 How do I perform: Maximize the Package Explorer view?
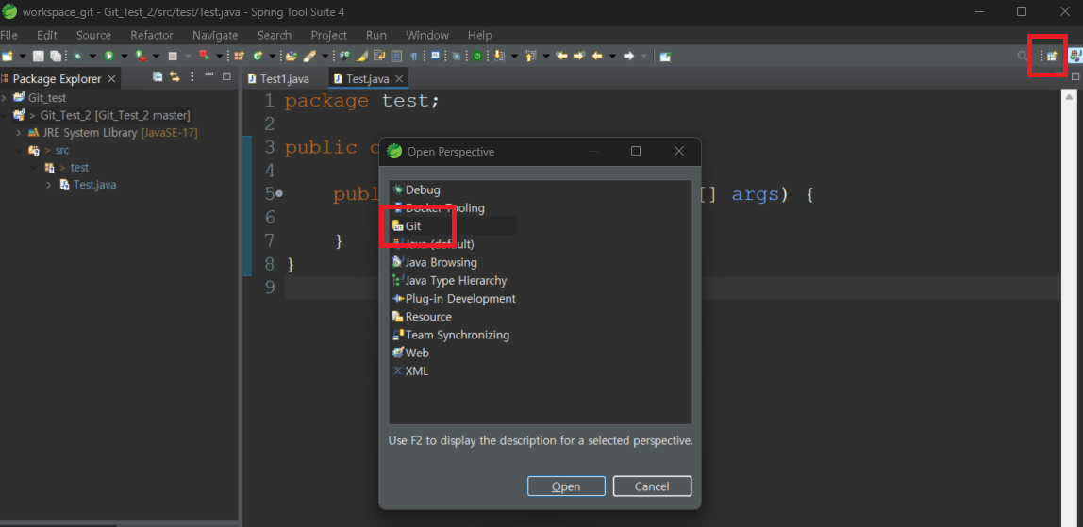coord(225,76)
